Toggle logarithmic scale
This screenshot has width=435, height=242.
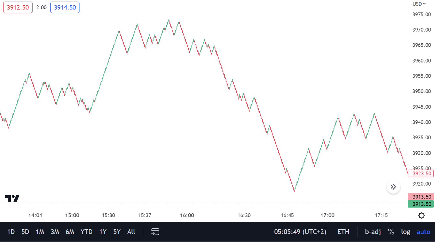pyautogui.click(x=405, y=232)
